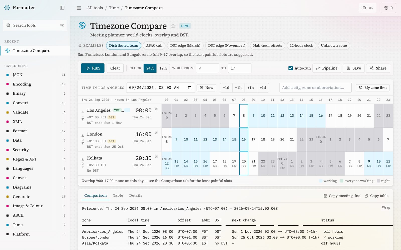Save the current configuration
This screenshot has height=250, width=401.
(354, 68)
